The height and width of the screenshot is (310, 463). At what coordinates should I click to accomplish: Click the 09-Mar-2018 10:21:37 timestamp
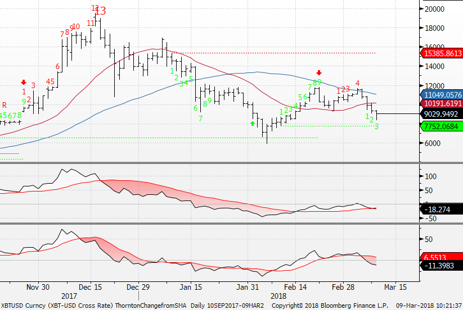point(429,306)
